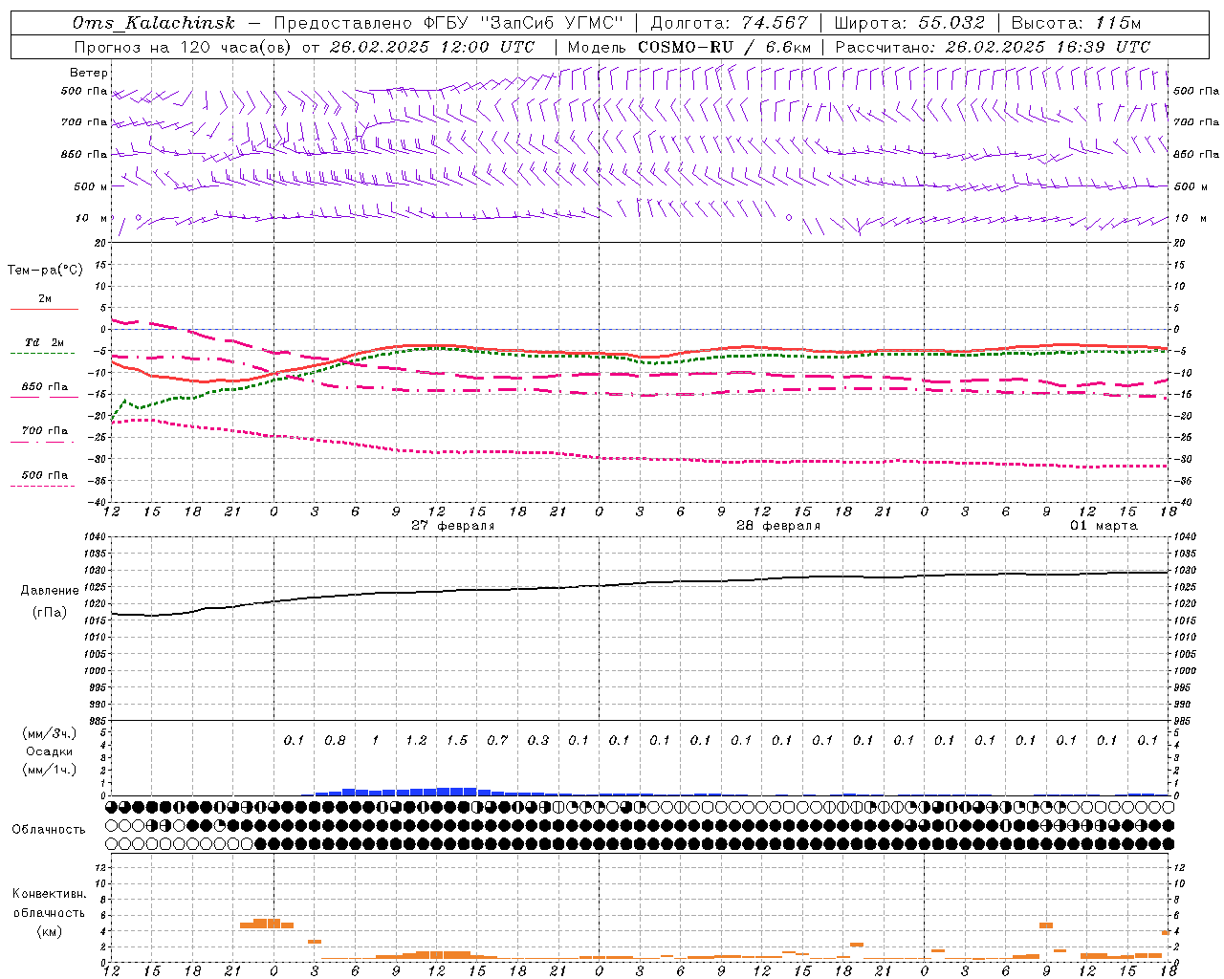
Task: Click the 500 гПа temperature legend entry
Action: 45,475
